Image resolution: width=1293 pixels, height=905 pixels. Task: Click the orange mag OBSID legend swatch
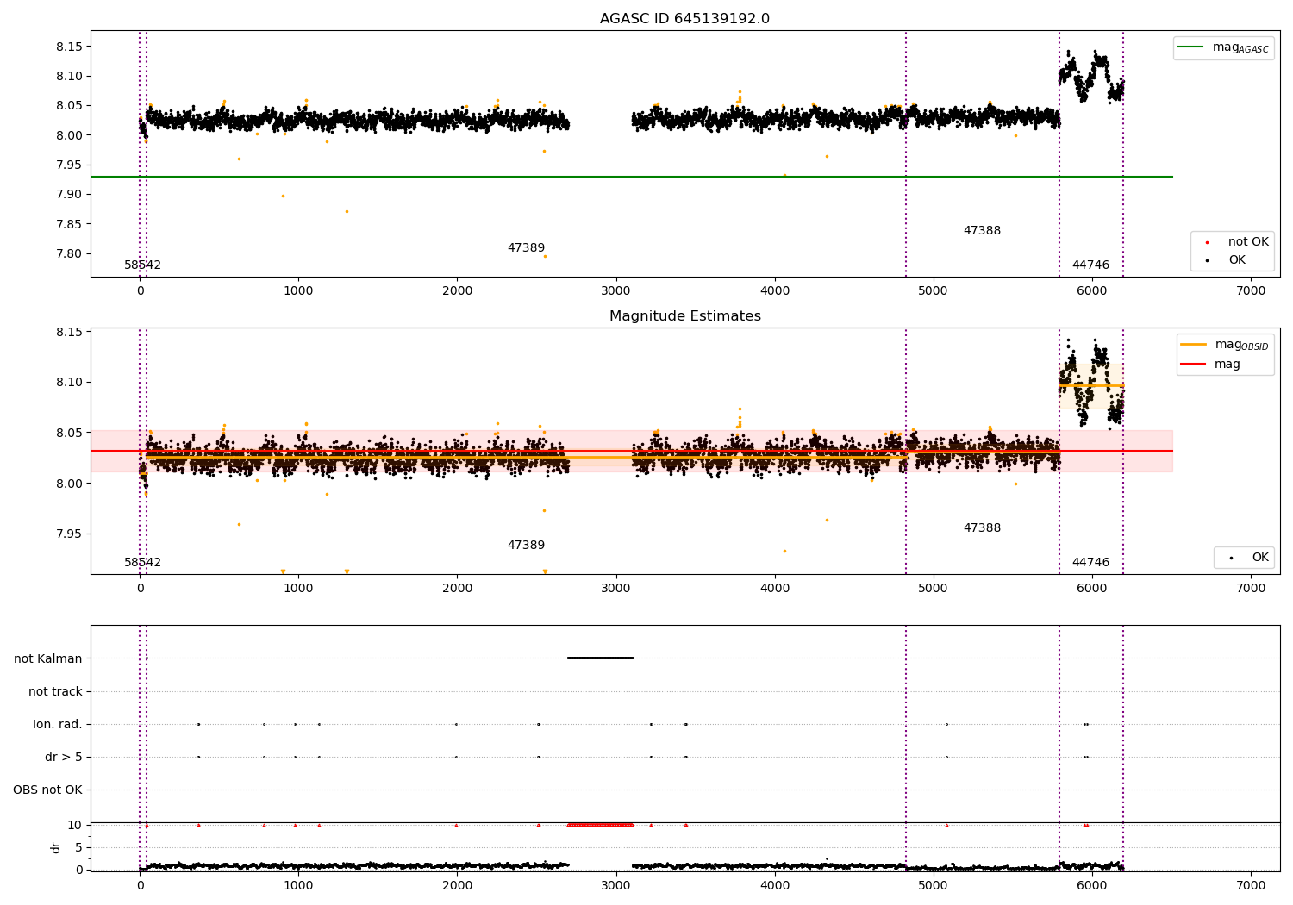(1193, 345)
